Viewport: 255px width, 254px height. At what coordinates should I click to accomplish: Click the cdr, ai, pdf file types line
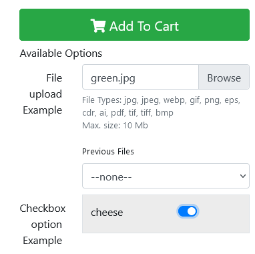click(127, 113)
